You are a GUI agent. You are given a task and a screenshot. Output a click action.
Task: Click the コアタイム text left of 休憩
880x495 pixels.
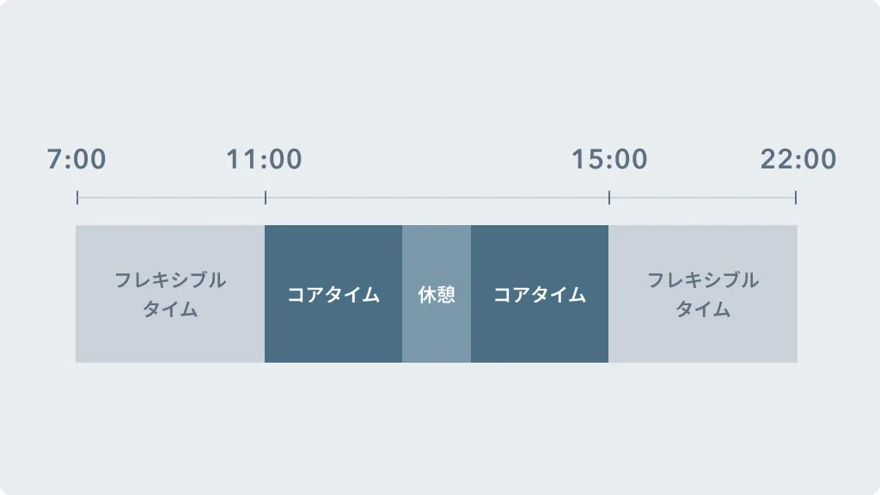click(333, 295)
